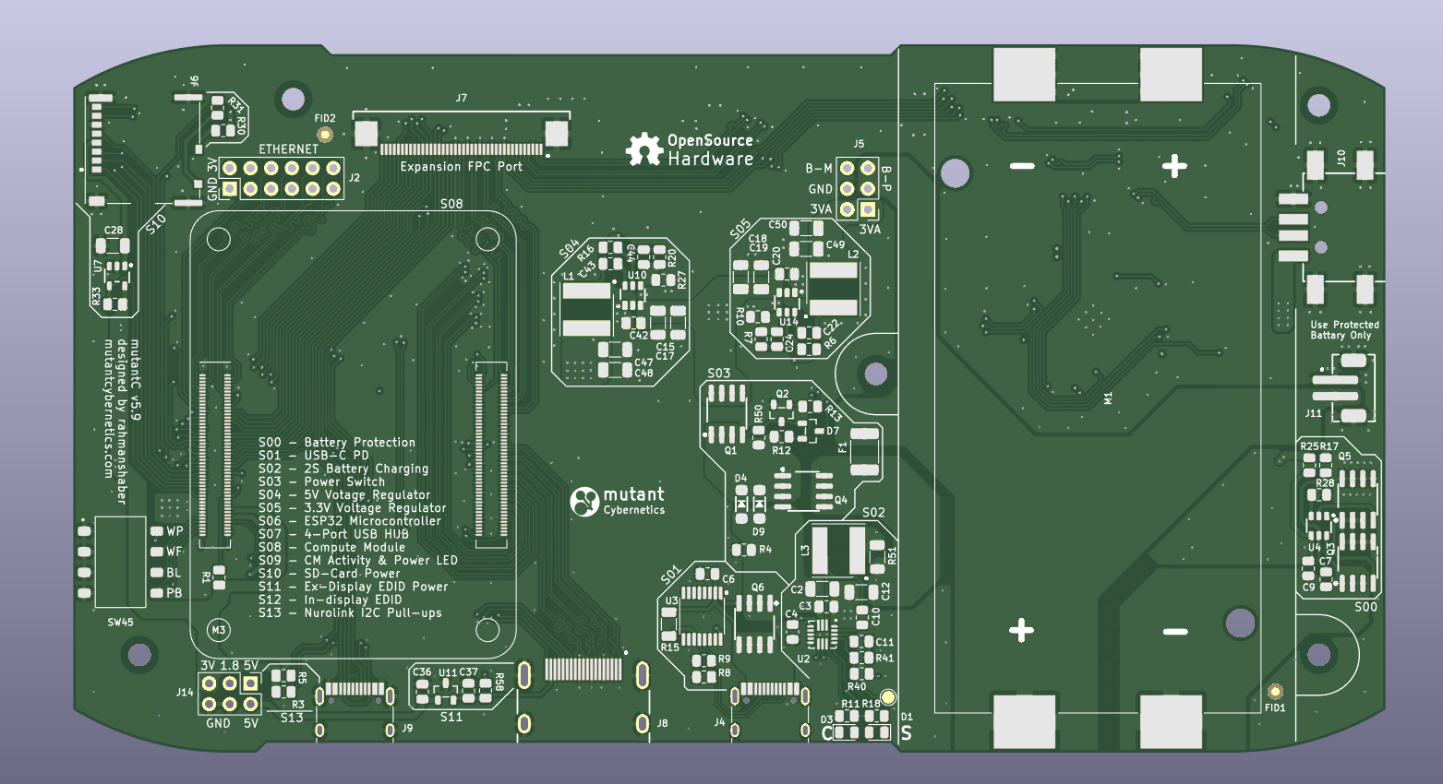Click the 'Use Protected Battery Only' text
Screen dimensions: 1443x784
tap(1344, 330)
